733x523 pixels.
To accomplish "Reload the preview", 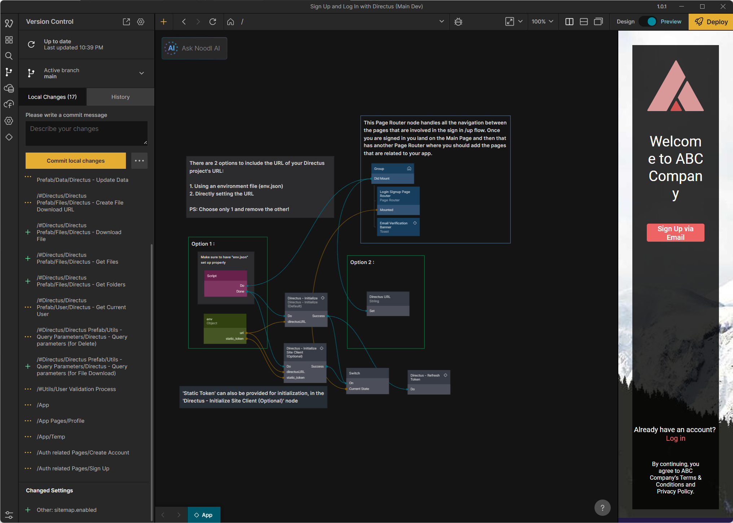I will point(213,22).
